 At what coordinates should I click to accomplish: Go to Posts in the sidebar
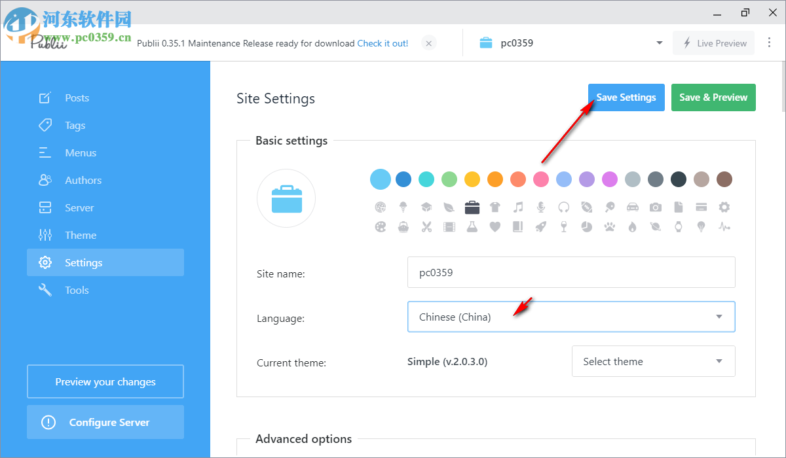coord(105,97)
